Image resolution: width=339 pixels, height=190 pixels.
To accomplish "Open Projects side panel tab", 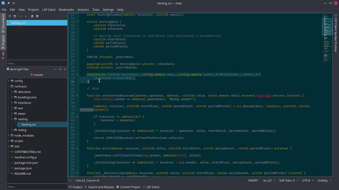I will [3, 42].
